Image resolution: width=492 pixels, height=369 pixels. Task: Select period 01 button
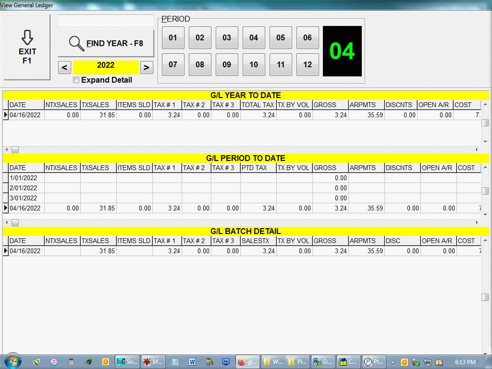click(x=173, y=38)
